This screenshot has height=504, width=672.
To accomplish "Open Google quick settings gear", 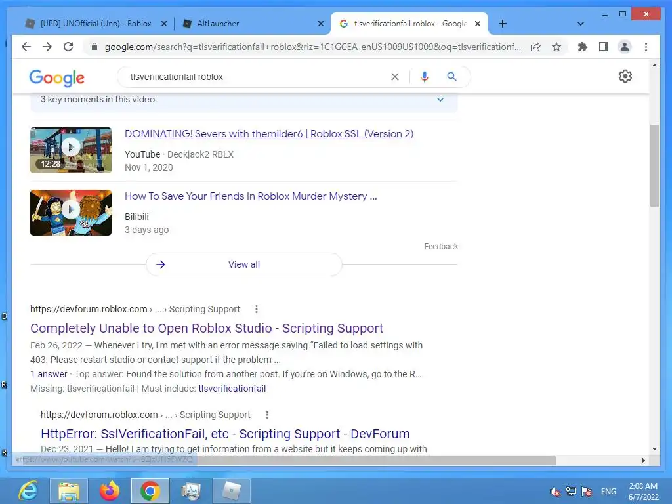I will tap(625, 76).
